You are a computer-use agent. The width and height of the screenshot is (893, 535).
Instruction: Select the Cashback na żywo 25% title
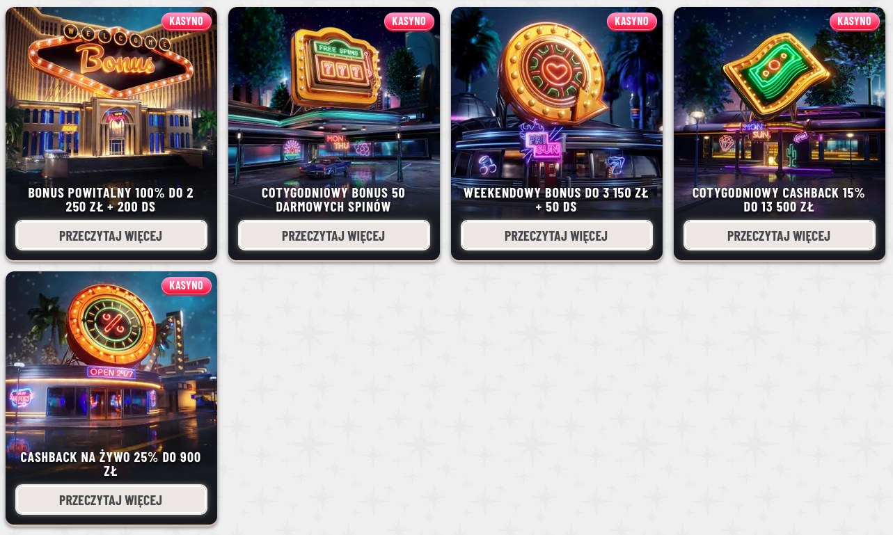[111, 464]
